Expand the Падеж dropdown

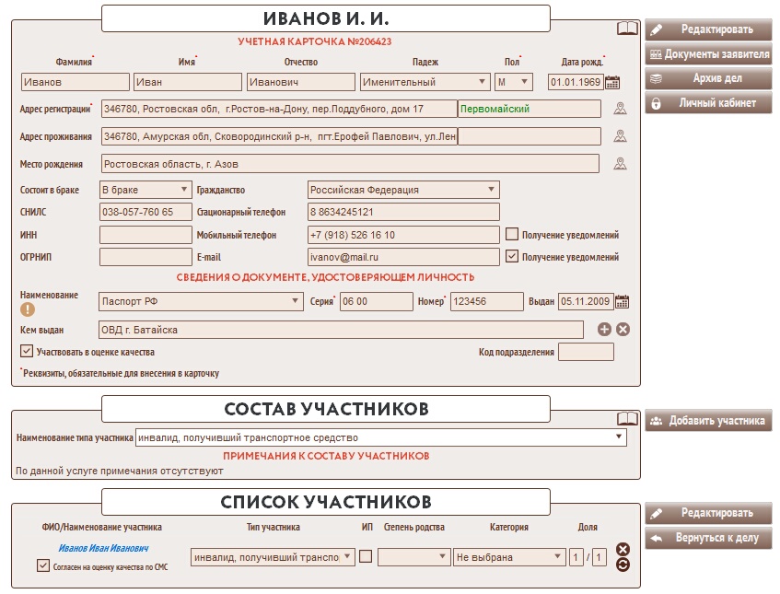tap(425, 82)
